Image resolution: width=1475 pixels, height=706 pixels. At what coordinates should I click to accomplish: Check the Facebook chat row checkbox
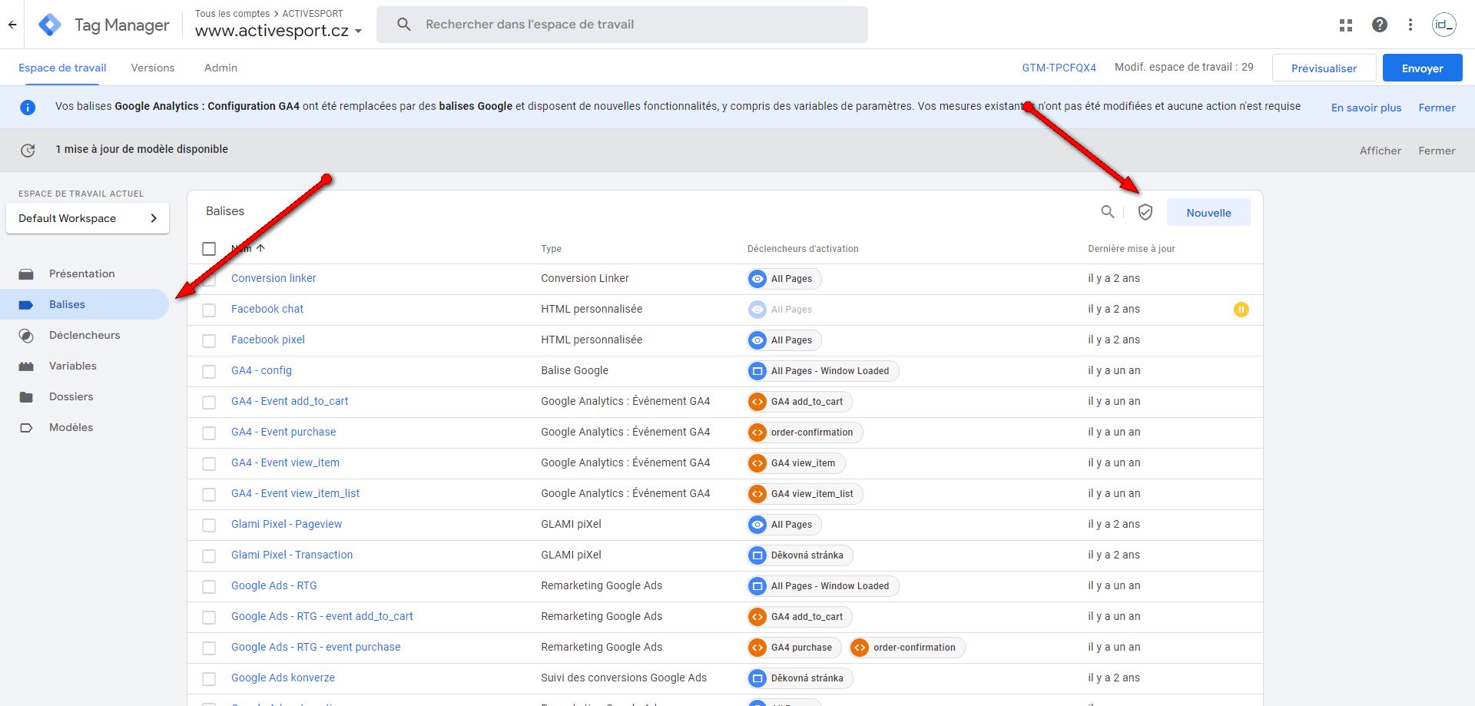(209, 310)
